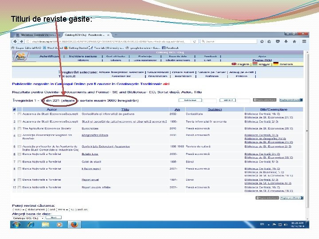The height and width of the screenshot is (239, 319).
Task: Open Baze de date menu item
Action: (178, 56)
